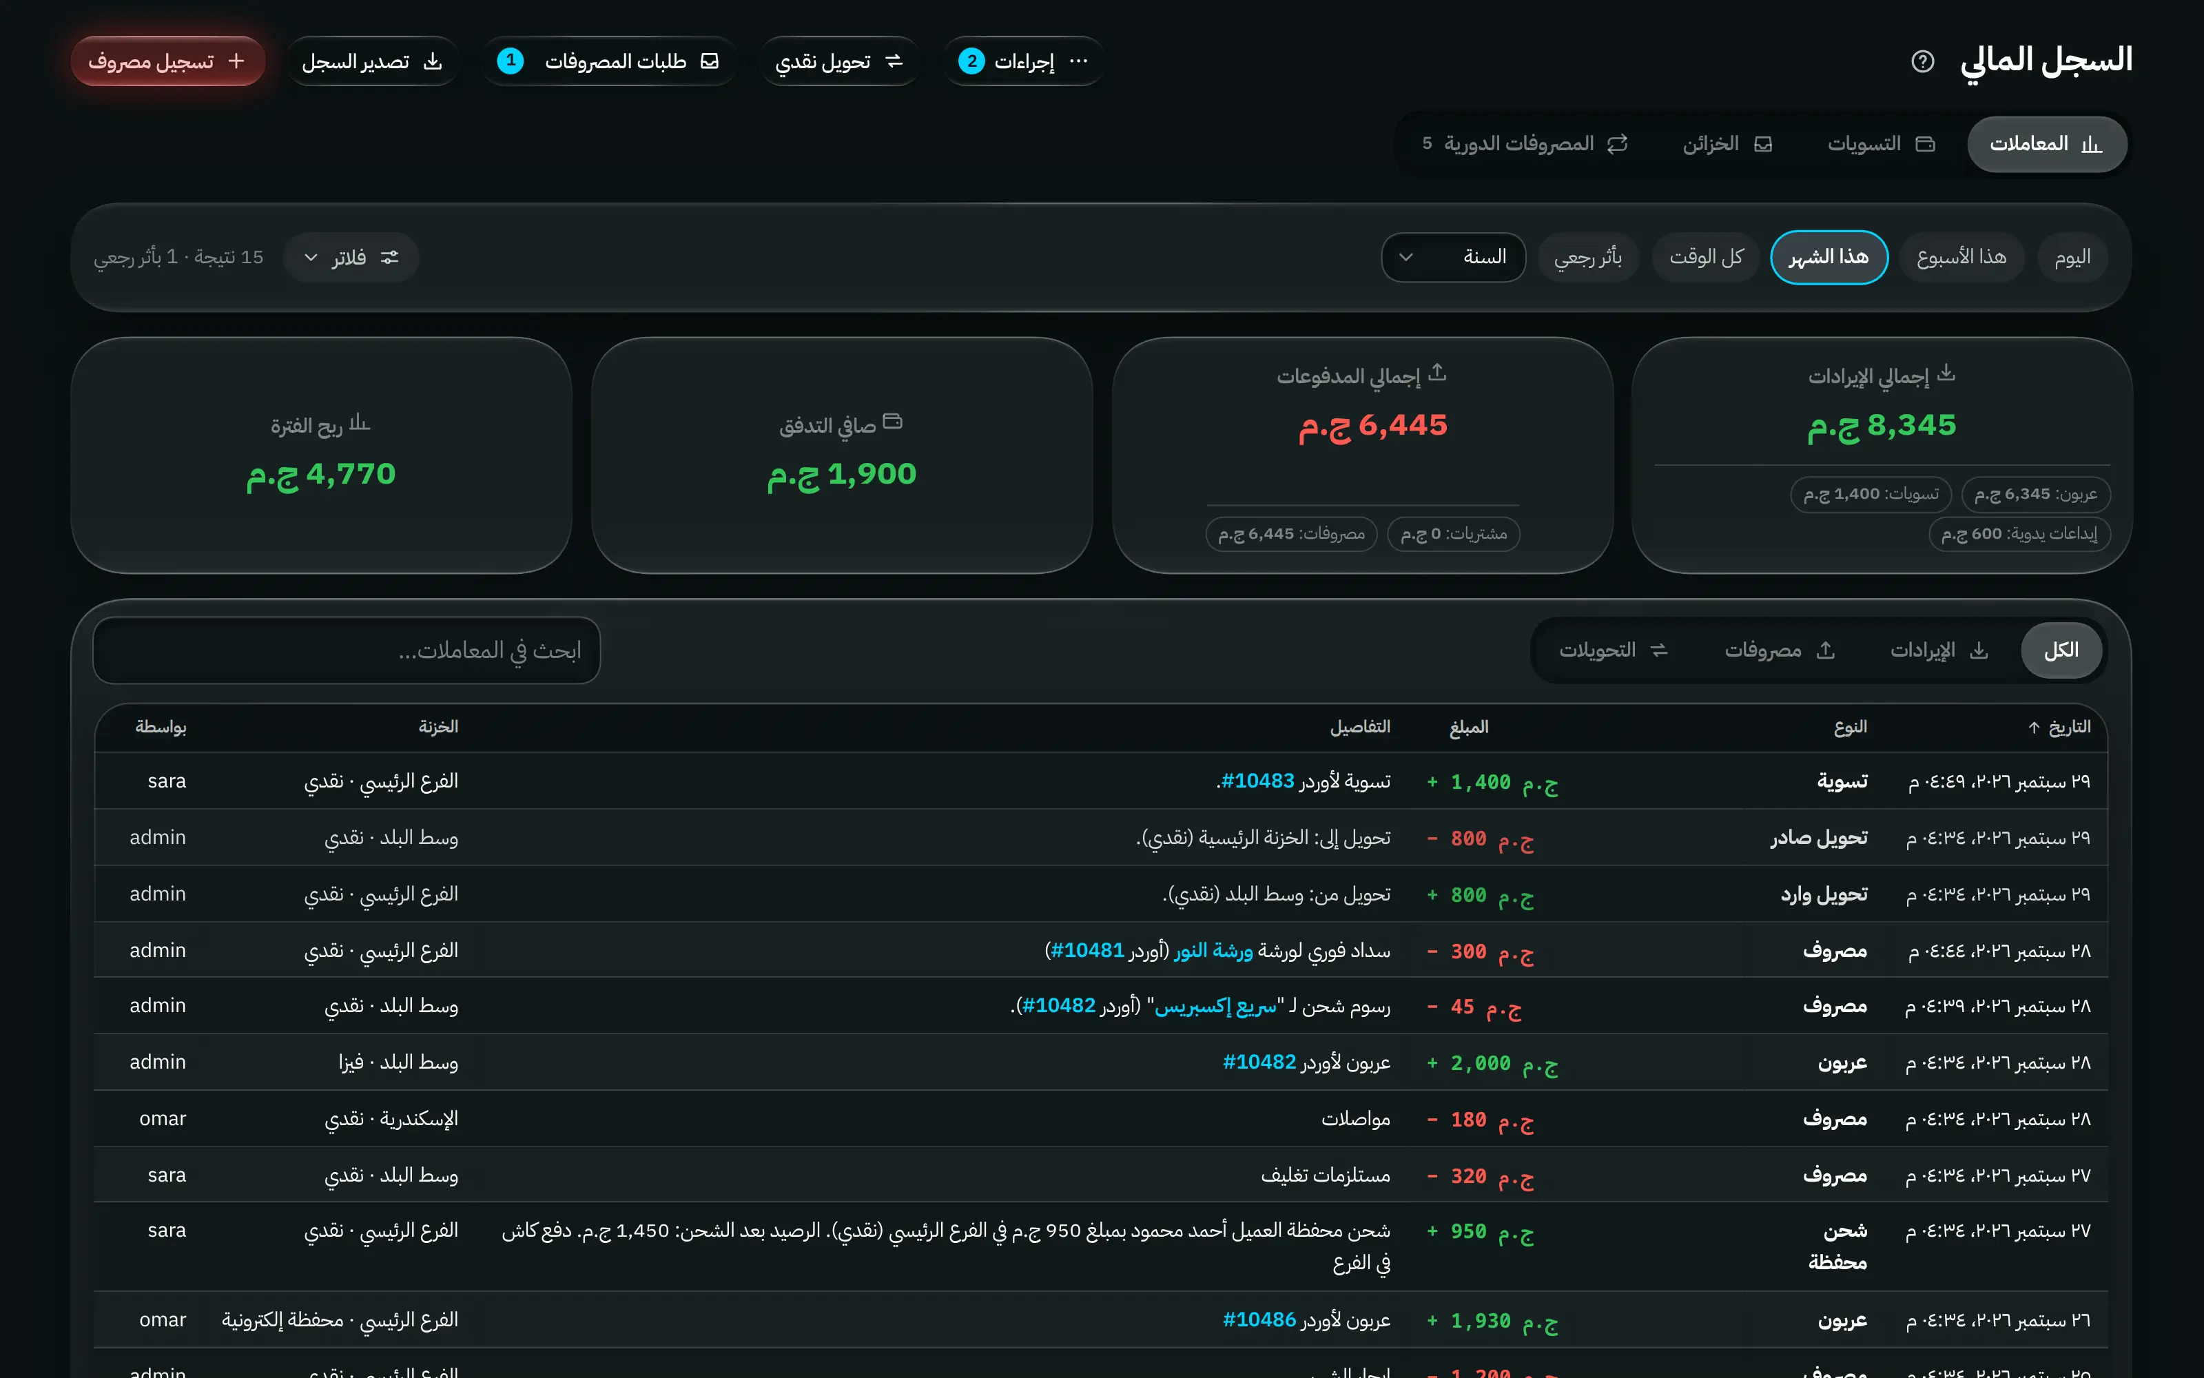Select the هذا الأسبوع period filter
This screenshot has width=2204, height=1378.
pyautogui.click(x=1961, y=258)
